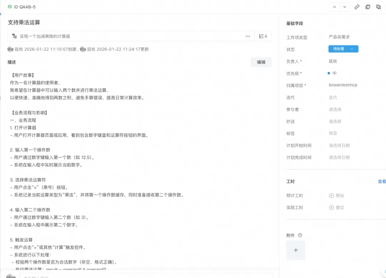Click the 产品类需求 work item type value
Screen dimensions: 386x278
(339, 37)
